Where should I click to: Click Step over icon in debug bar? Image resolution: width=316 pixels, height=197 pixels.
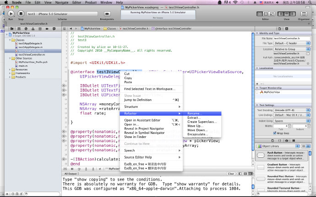click(79, 169)
